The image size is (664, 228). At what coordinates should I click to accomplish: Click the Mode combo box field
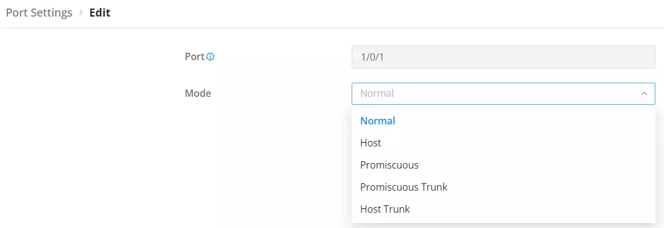click(x=503, y=94)
